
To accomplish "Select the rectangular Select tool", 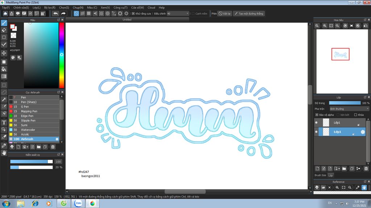I will point(4,85).
